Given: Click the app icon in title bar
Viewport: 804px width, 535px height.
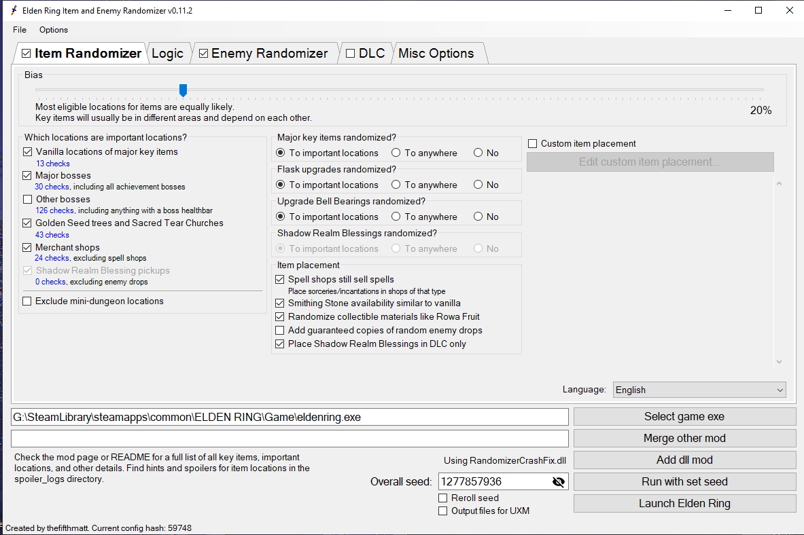Looking at the screenshot, I should [x=14, y=10].
